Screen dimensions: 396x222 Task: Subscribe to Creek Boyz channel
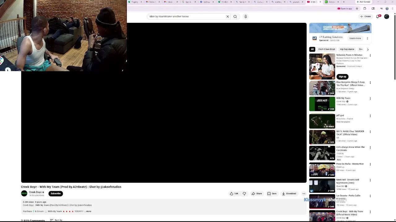(x=56, y=194)
